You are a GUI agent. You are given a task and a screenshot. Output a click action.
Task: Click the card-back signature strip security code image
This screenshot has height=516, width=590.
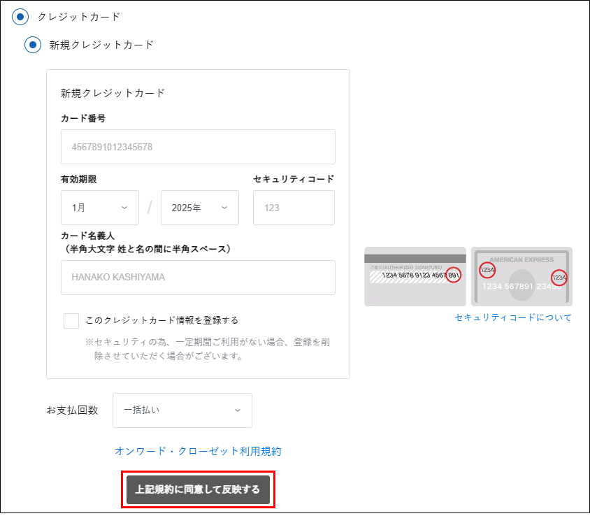pos(415,276)
